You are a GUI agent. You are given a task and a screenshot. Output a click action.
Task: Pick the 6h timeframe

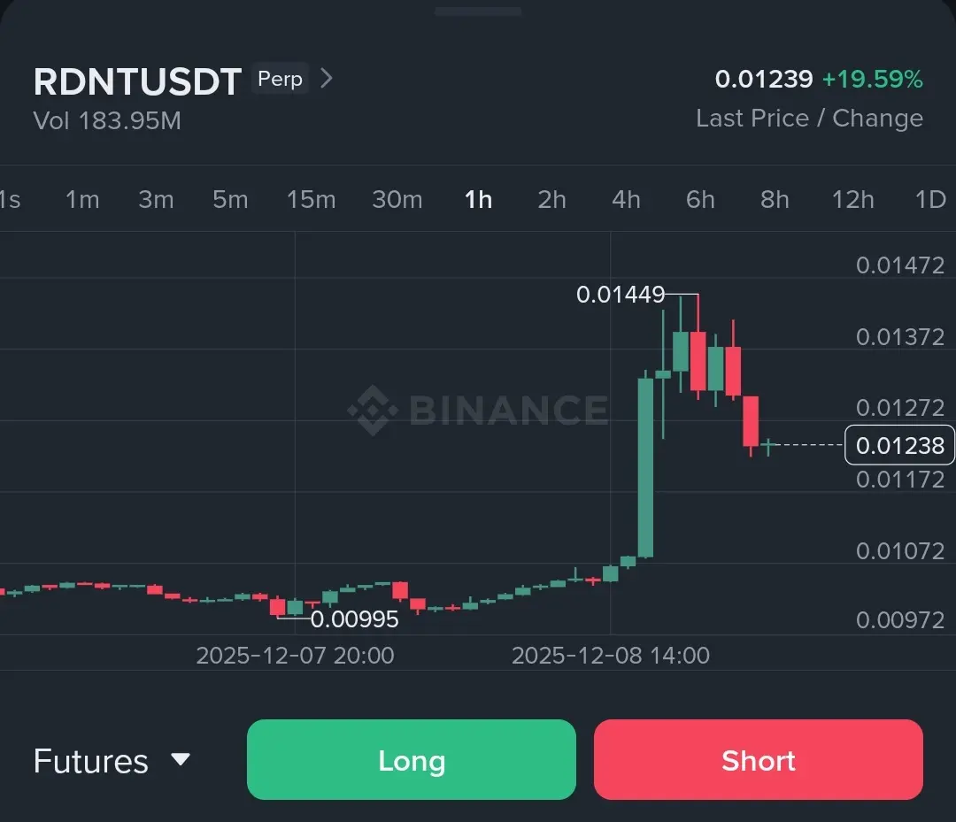pyautogui.click(x=700, y=199)
